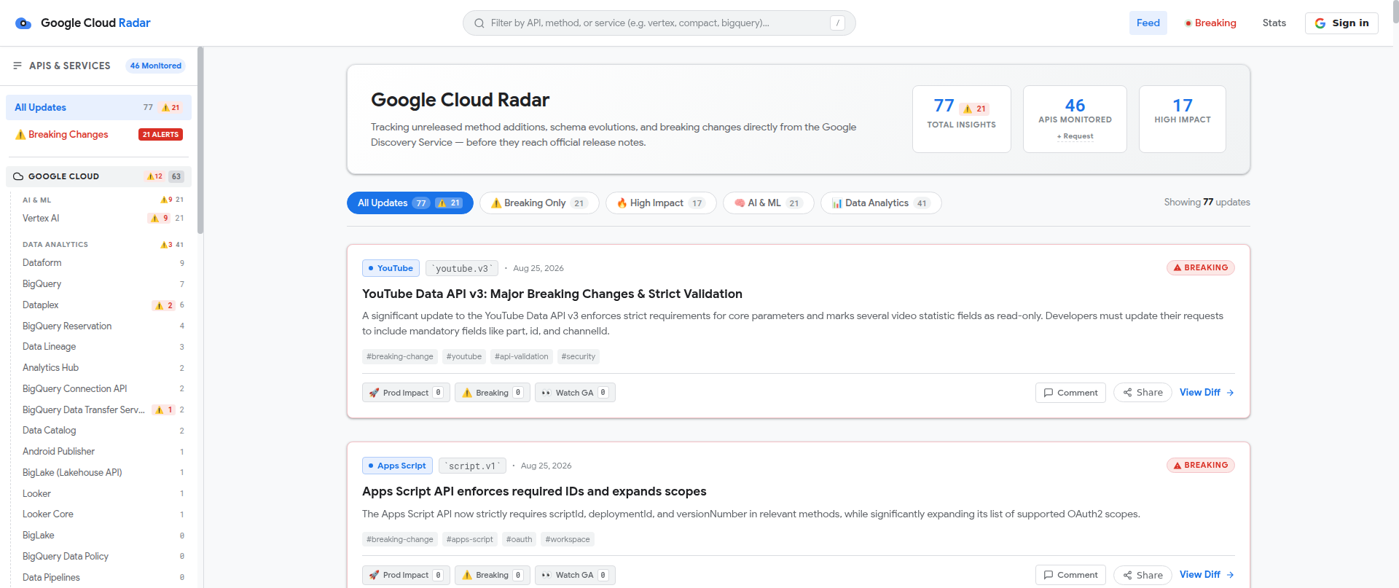Screen dimensions: 1399x588
Task: Click the share icon on Apps Script card
Action: coord(1127,576)
